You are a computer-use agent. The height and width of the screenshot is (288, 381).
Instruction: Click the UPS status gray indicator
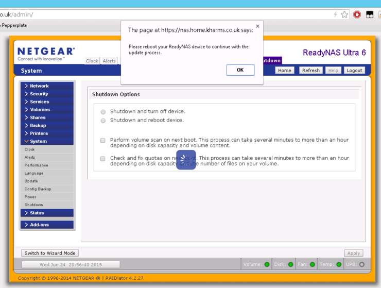click(x=362, y=264)
